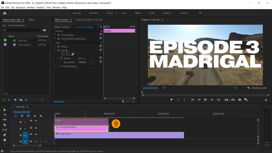Click the Export Frame camera icon
Viewport: 272px width, 153px height.
(x=240, y=100)
